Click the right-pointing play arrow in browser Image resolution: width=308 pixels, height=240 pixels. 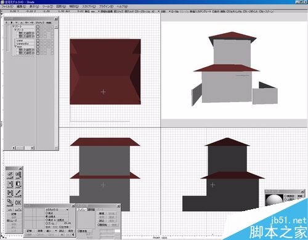coord(12,23)
